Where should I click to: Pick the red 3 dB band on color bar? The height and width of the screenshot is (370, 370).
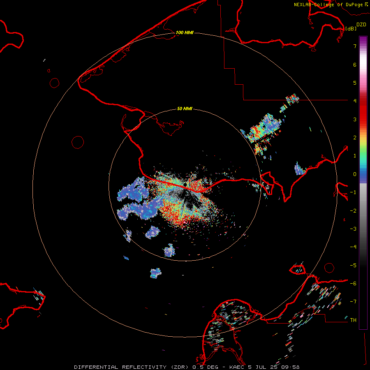coord(363,119)
